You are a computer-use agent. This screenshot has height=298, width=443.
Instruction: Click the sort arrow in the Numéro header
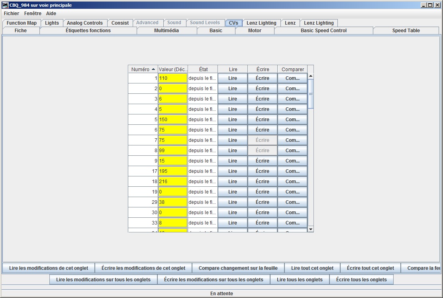(x=153, y=69)
